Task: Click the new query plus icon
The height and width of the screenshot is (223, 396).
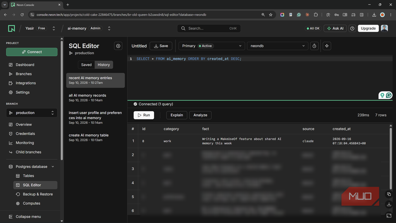Action: 118,46
